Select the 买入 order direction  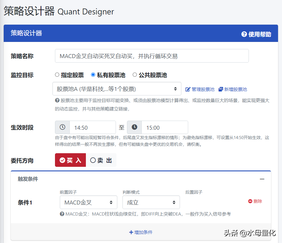tap(70, 160)
